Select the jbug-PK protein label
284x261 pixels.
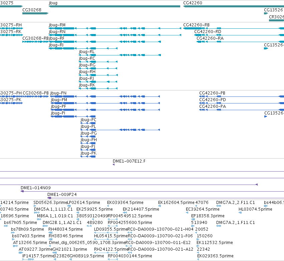(x=88, y=154)
